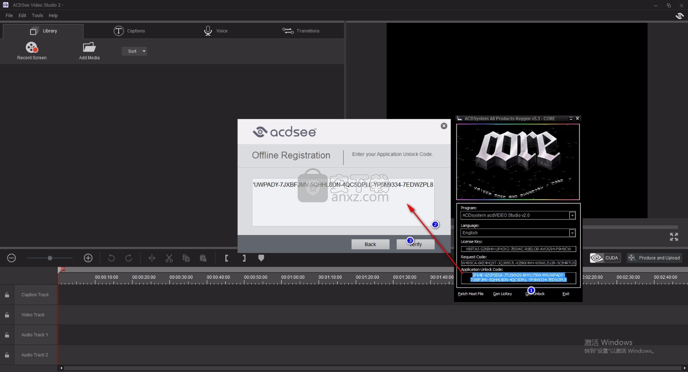Open the Add Media folder icon
The width and height of the screenshot is (688, 372).
tap(89, 47)
